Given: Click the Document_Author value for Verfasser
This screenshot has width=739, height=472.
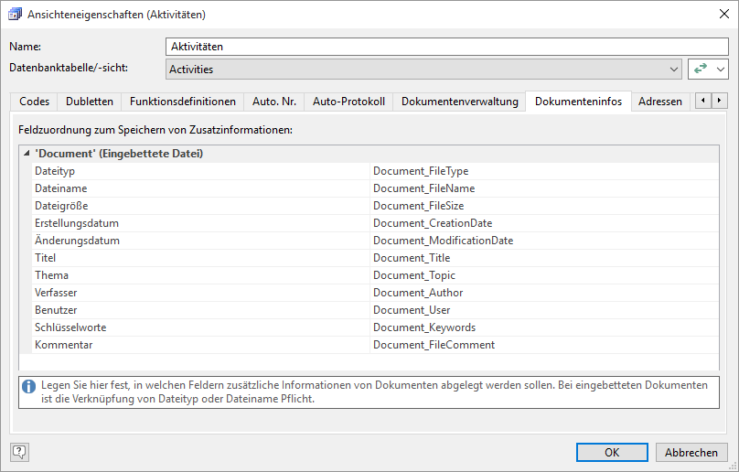Looking at the screenshot, I should (418, 293).
